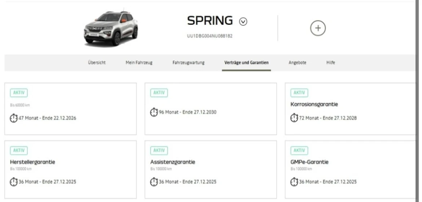Click '47 Monat - Ende 22.12.2026' text
The height and width of the screenshot is (202, 422).
point(47,118)
